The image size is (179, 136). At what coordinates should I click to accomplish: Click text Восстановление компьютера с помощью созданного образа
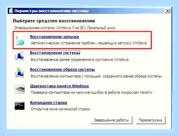[96, 76]
